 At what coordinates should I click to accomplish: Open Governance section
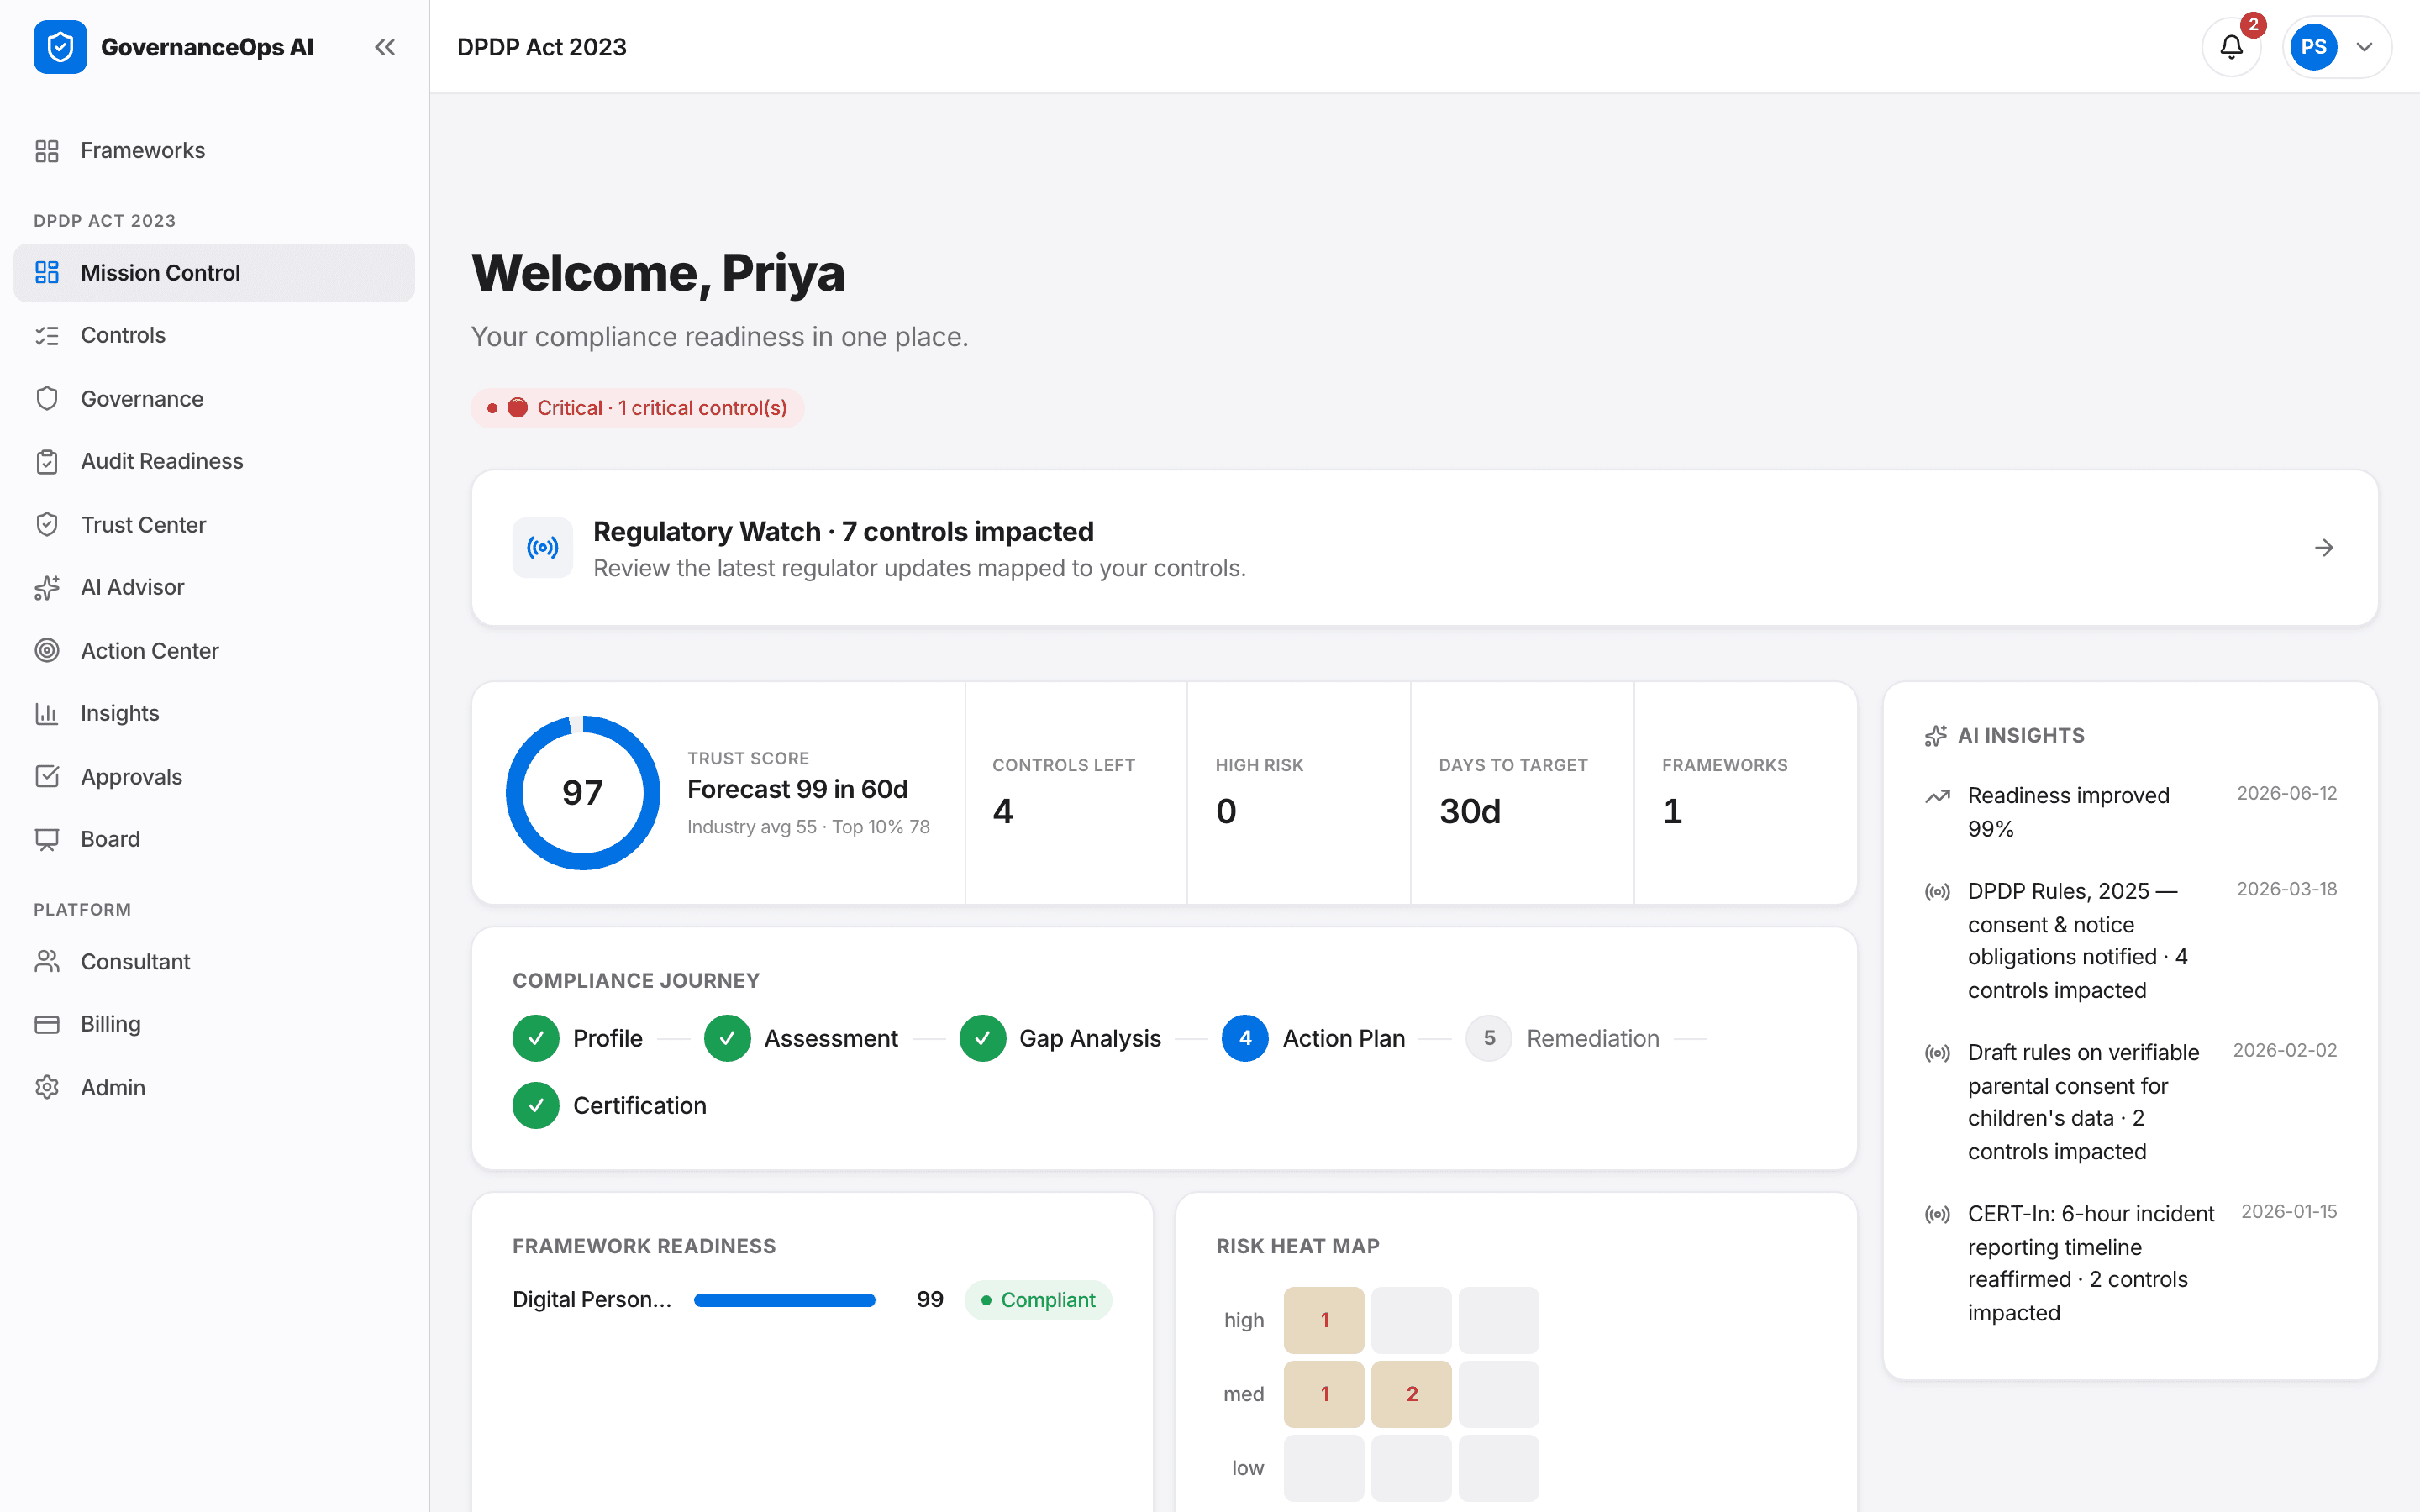pyautogui.click(x=214, y=399)
